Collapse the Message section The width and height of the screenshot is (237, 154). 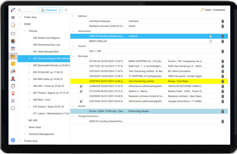pyautogui.click(x=74, y=56)
